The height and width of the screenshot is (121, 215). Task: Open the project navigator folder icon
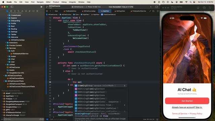coord(7,11)
